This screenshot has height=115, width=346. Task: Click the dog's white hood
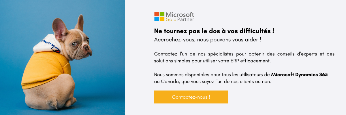(x=48, y=43)
